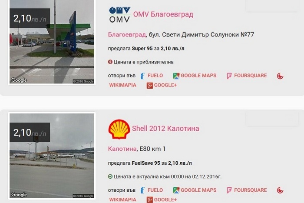Image resolution: width=304 pixels, height=203 pixels.
Task: Click the Wikimapia crescent icon for OMV
Action: click(280, 76)
